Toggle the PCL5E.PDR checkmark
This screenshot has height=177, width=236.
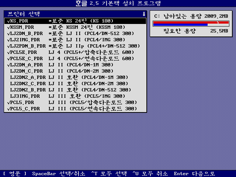(x=8, y=52)
